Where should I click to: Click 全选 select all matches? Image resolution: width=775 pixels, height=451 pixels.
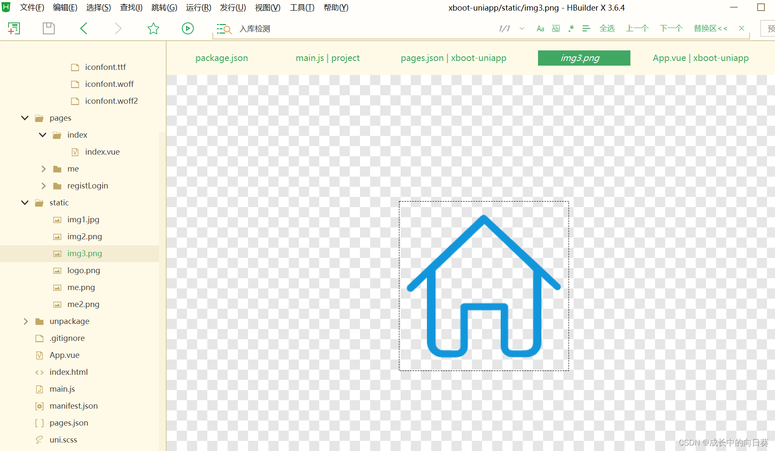pyautogui.click(x=607, y=28)
